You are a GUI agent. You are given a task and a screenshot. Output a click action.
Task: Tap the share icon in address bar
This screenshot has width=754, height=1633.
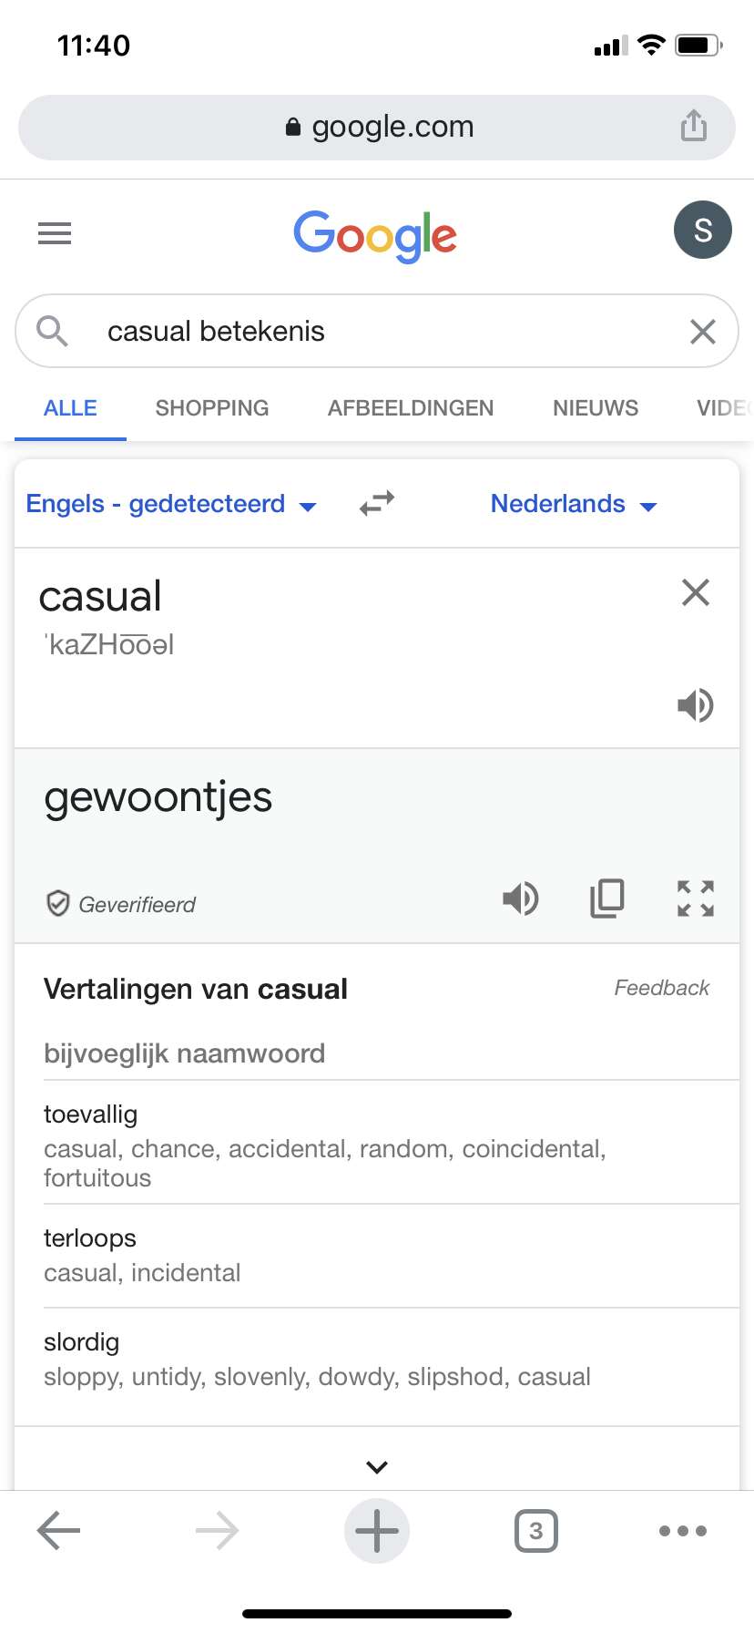click(x=694, y=126)
